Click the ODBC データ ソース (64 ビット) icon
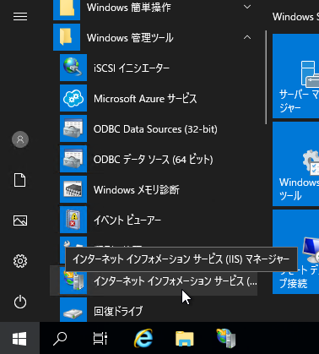Image resolution: width=319 pixels, height=354 pixels. coord(73,159)
